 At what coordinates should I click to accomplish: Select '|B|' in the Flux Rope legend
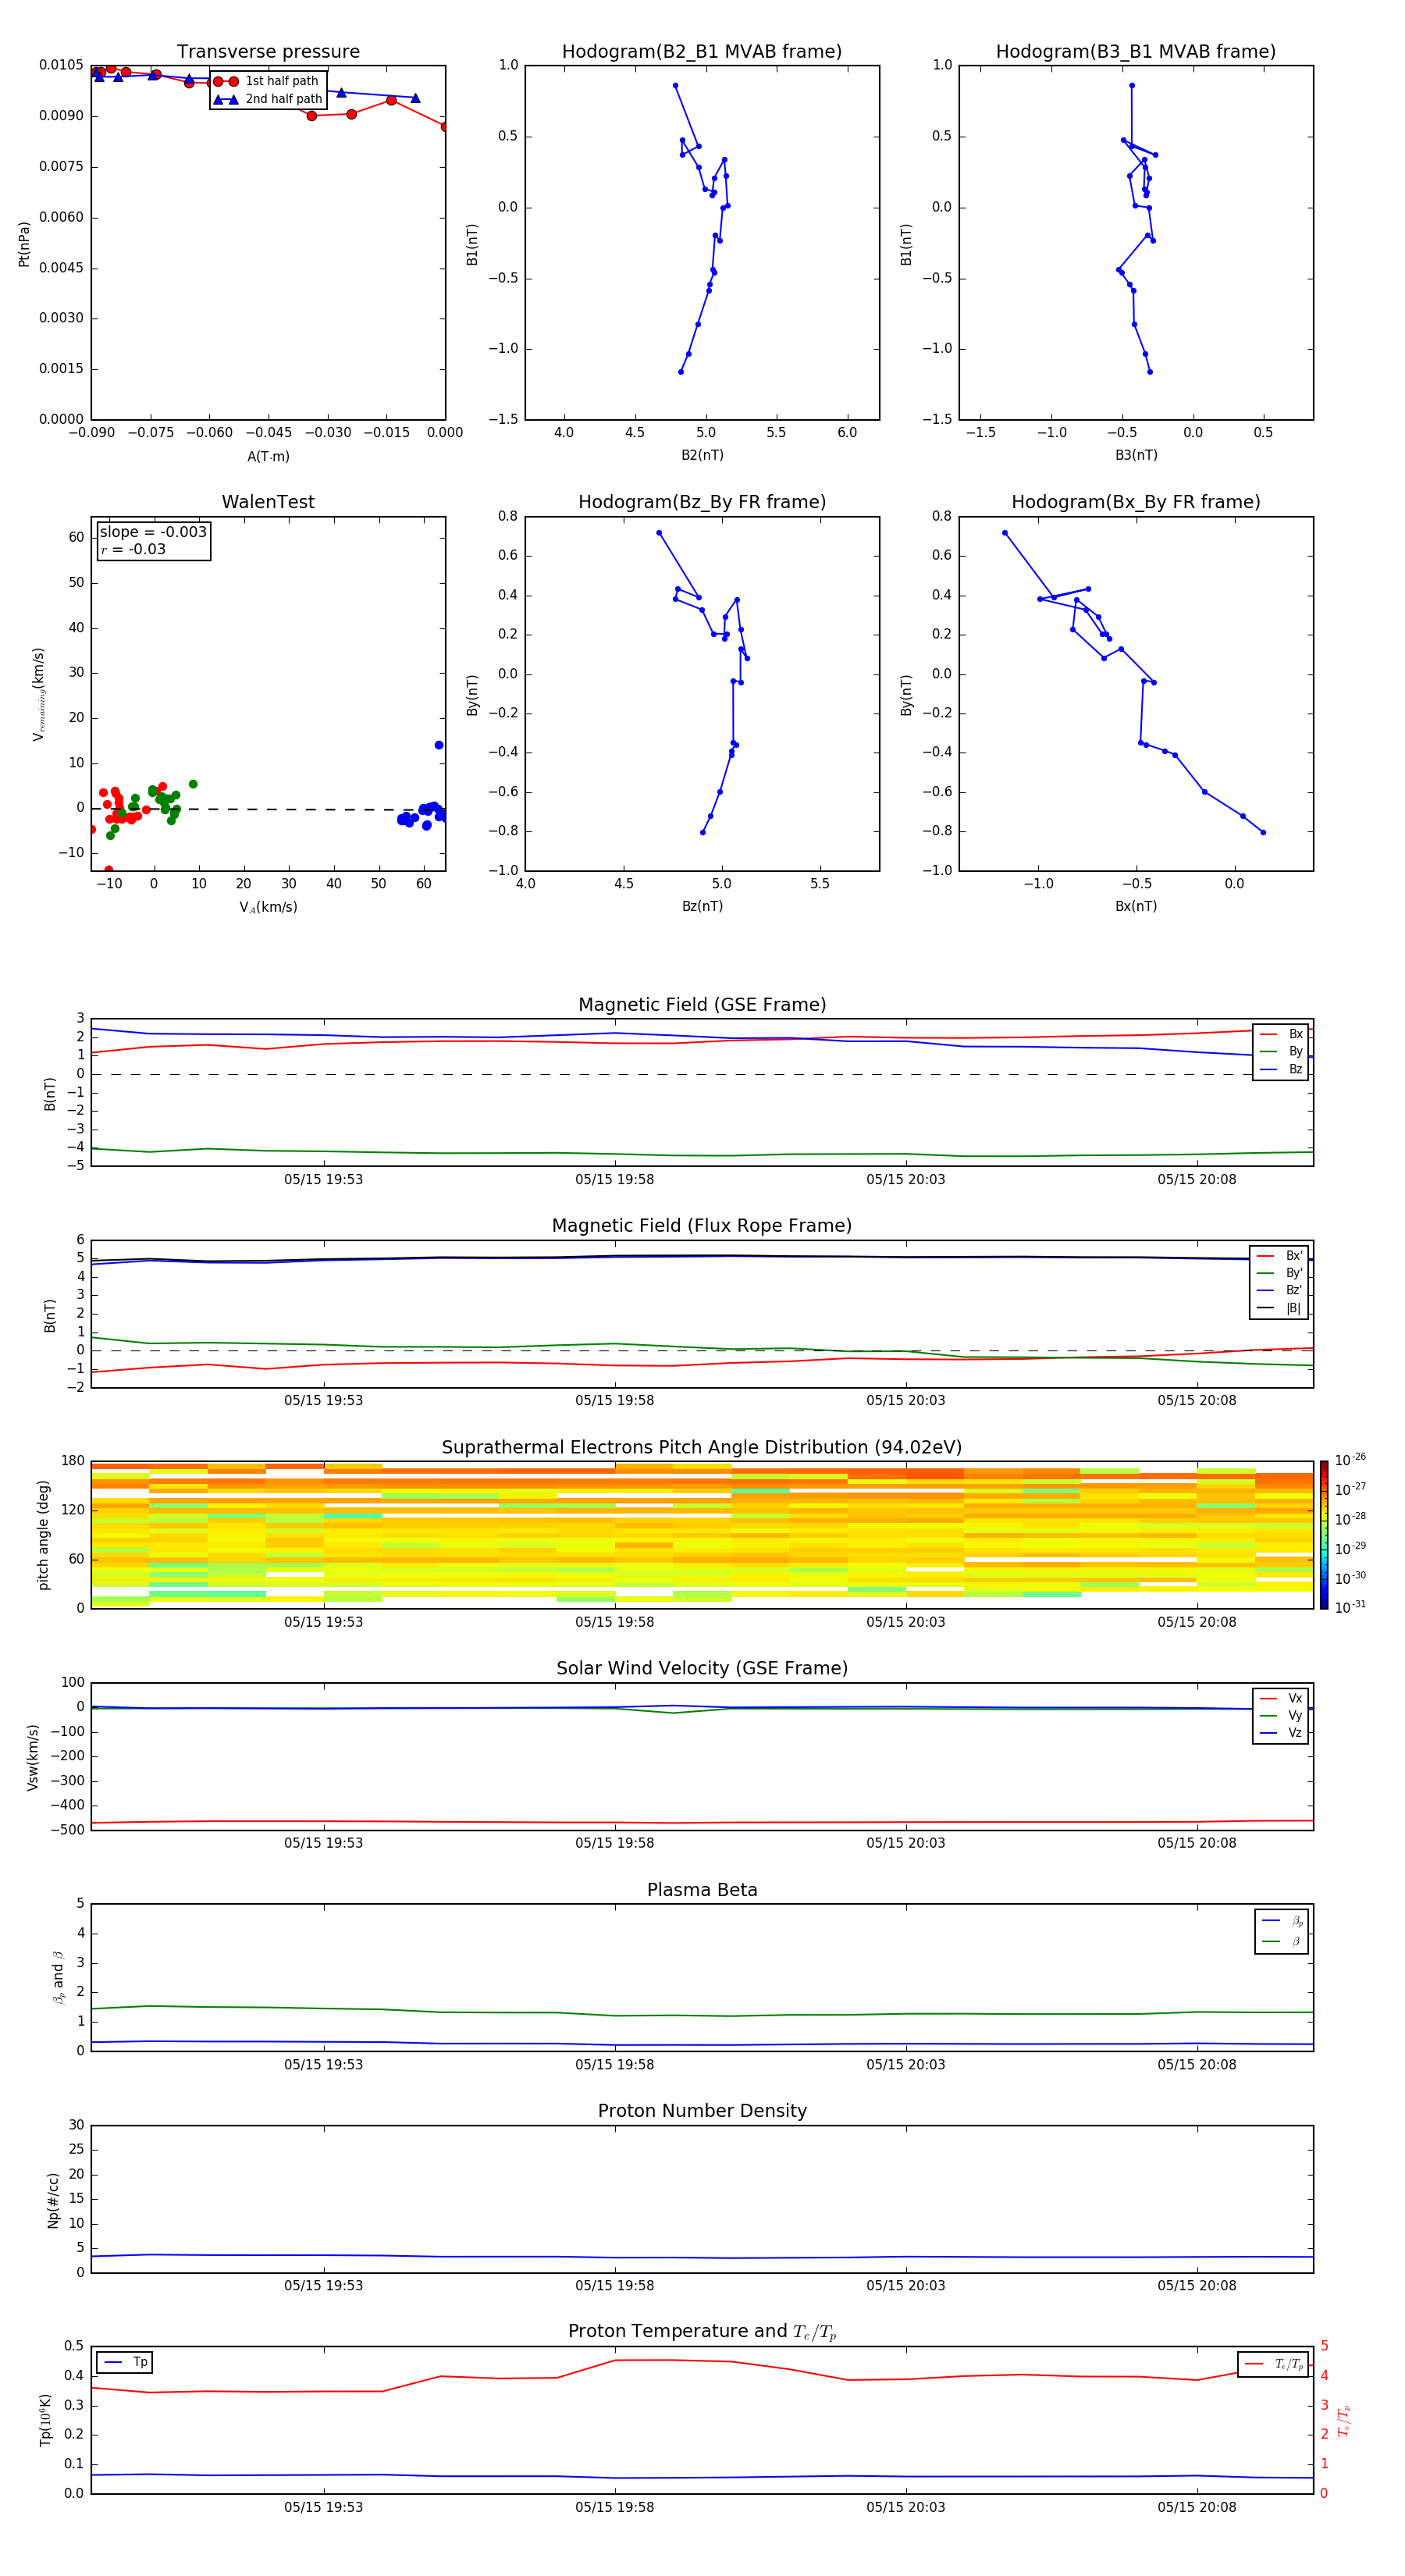click(x=1280, y=1308)
